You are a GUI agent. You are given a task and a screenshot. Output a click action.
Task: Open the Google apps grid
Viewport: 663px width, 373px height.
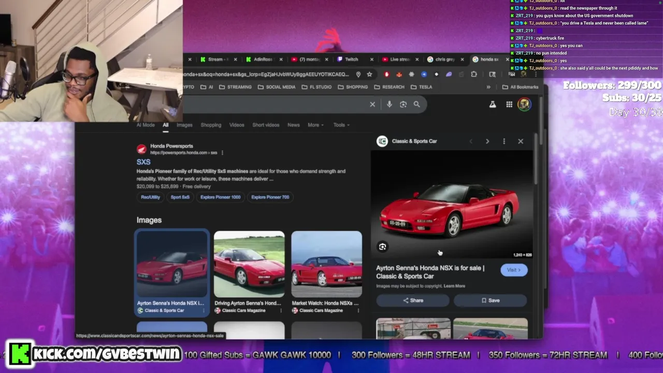tap(509, 105)
